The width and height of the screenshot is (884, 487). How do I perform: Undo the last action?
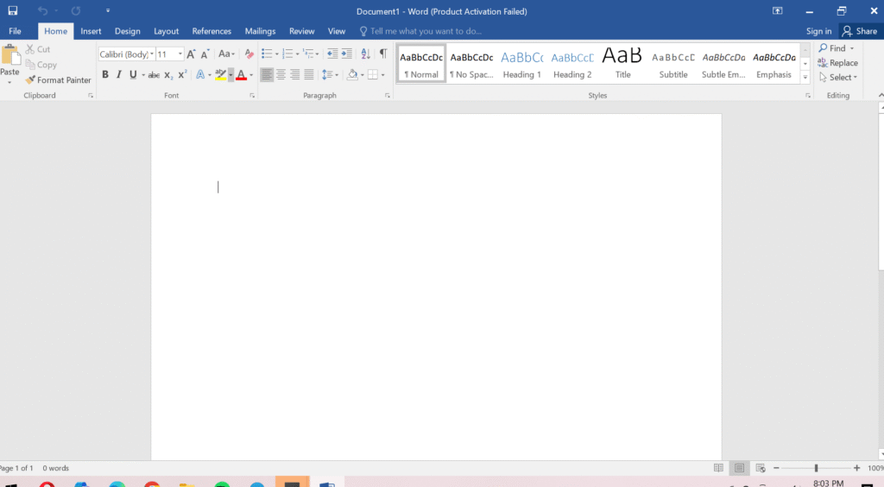point(42,10)
